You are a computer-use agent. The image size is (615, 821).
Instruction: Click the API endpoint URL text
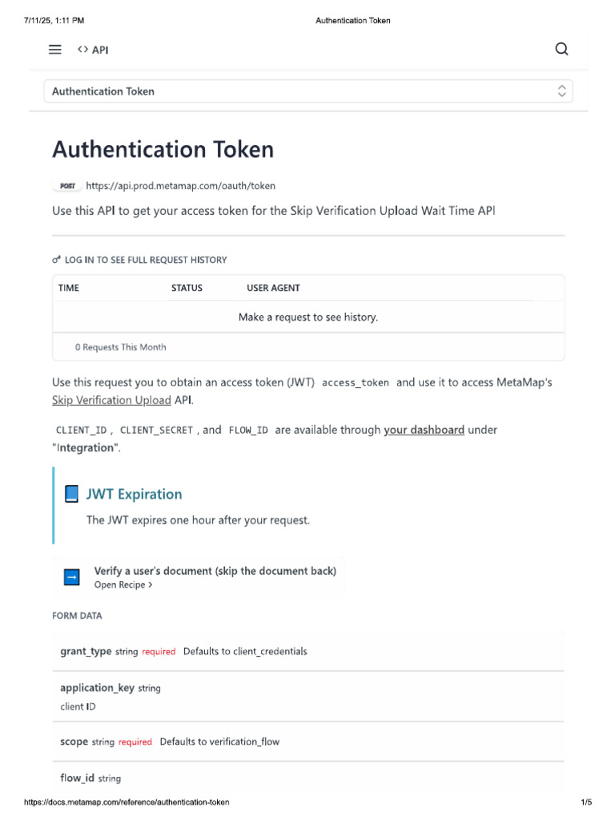(x=180, y=186)
